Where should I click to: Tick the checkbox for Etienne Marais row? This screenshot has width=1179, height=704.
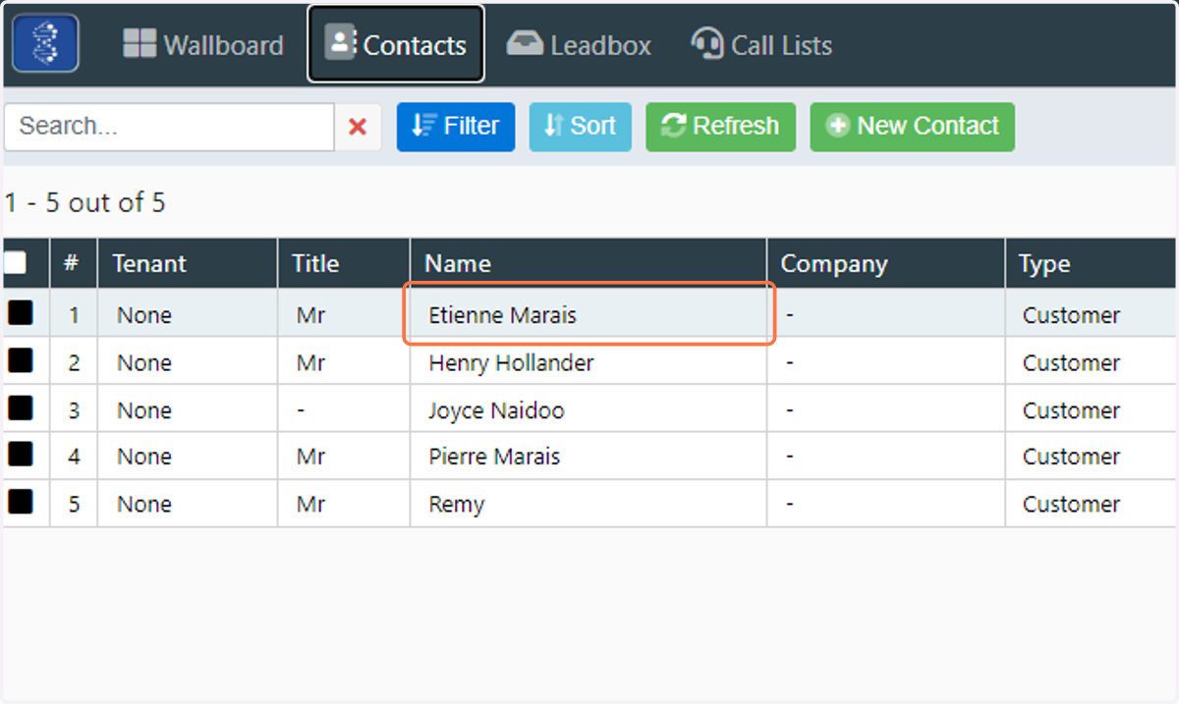coord(21,313)
